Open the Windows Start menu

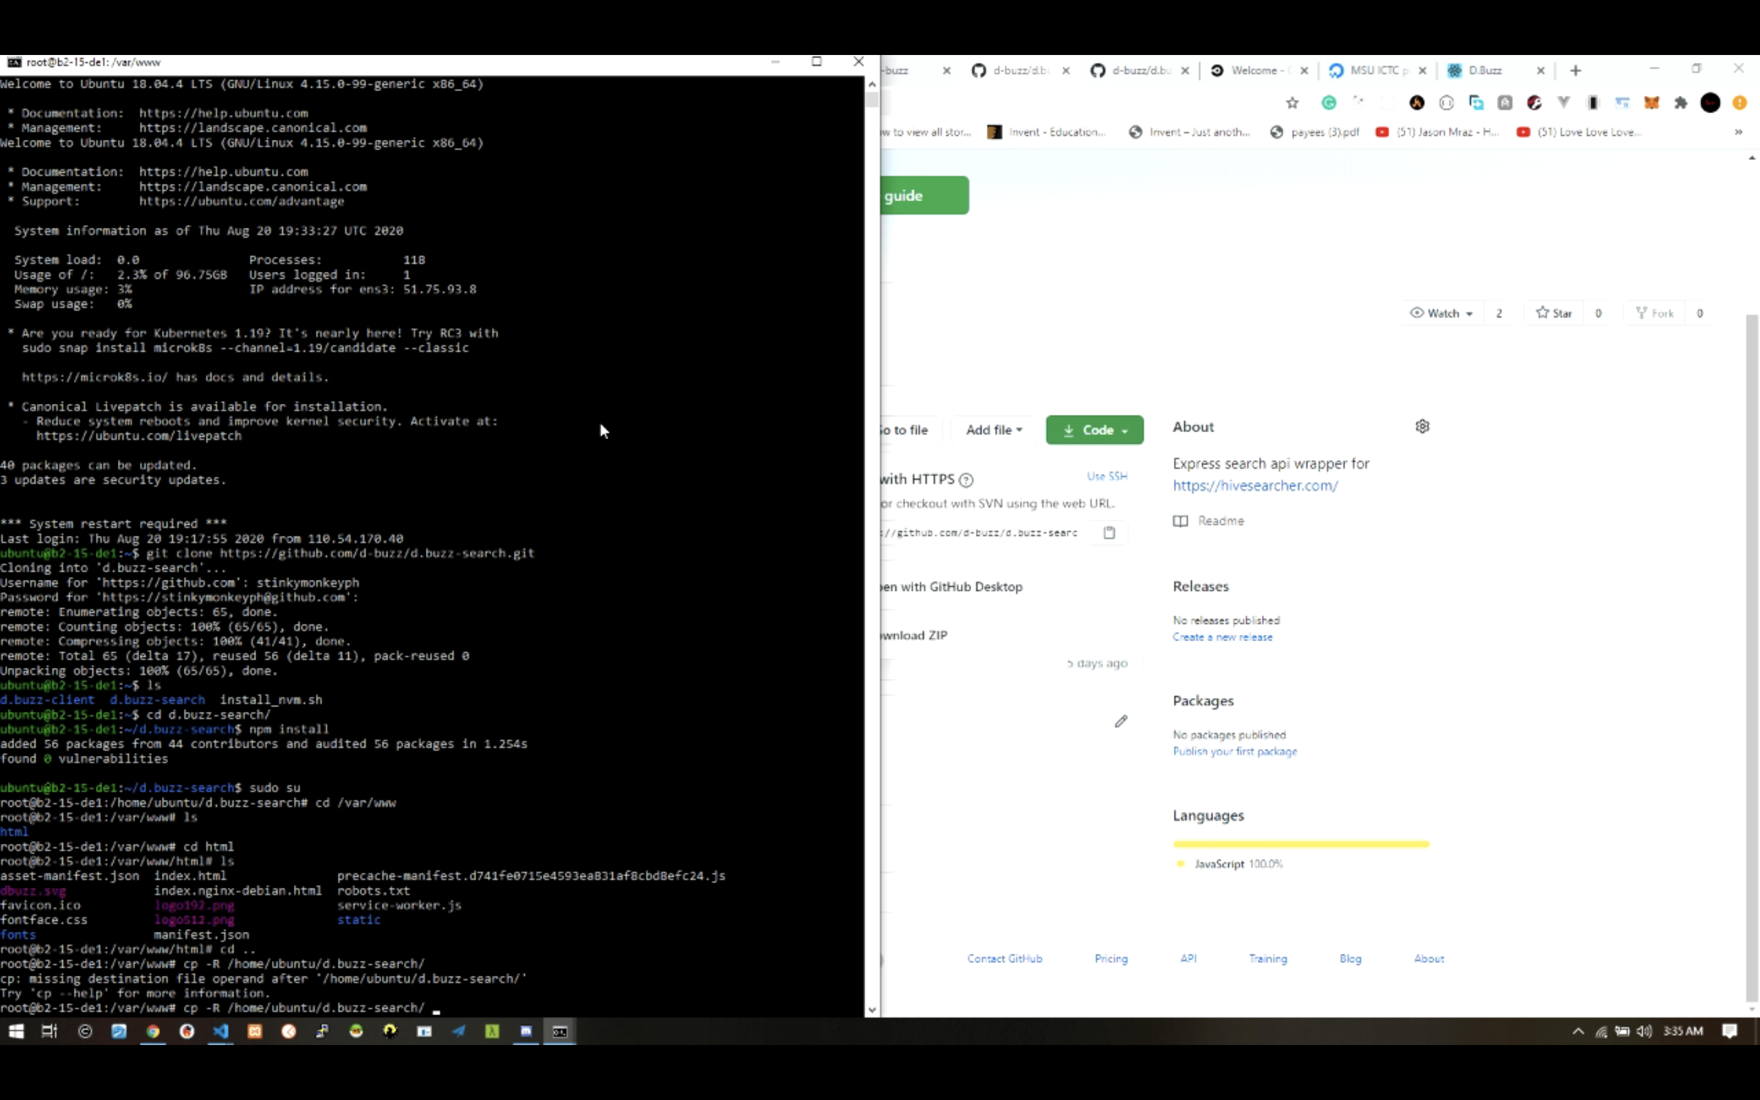coord(16,1031)
